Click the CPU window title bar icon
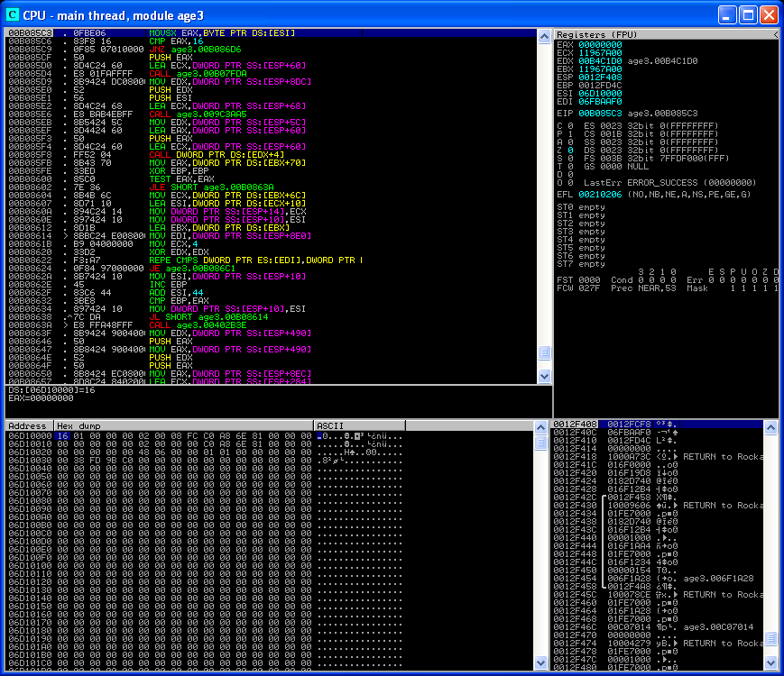This screenshot has height=676, width=784. pos(12,15)
